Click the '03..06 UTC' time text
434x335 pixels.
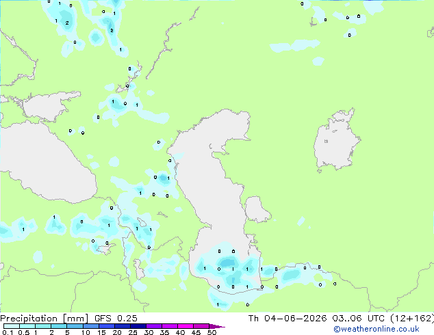point(359,319)
